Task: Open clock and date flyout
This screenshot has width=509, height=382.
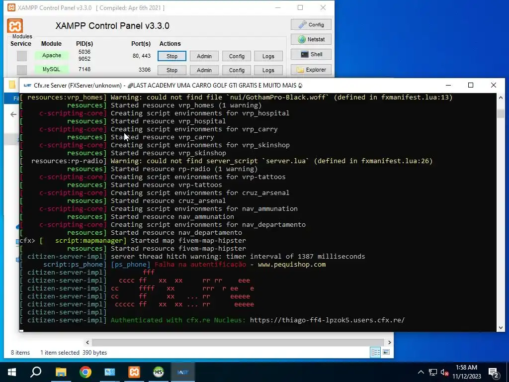Action: click(466, 372)
